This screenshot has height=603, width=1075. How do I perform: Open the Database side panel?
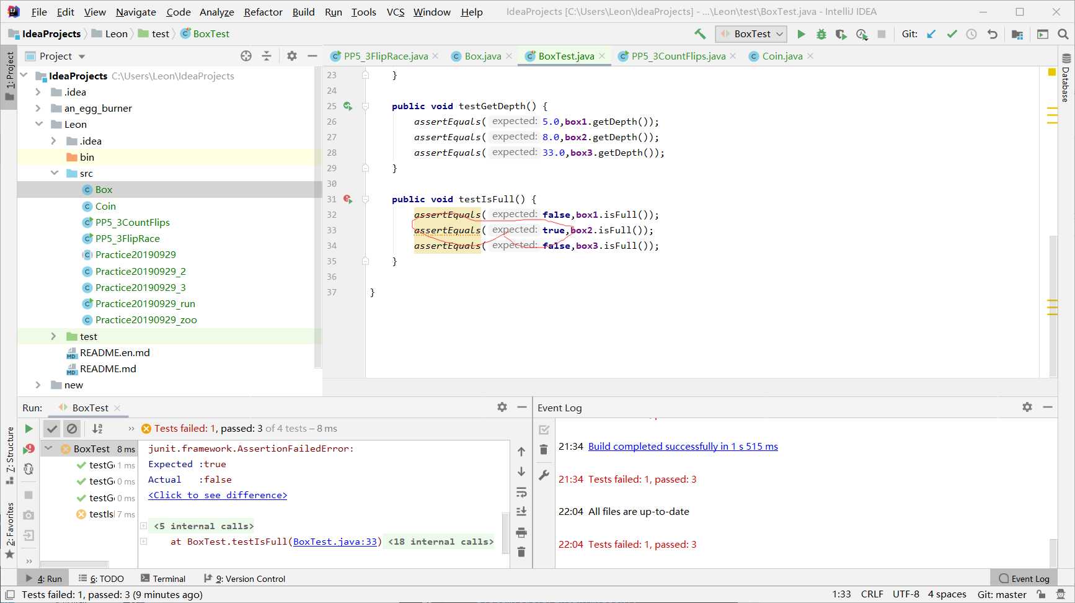pyautogui.click(x=1066, y=78)
